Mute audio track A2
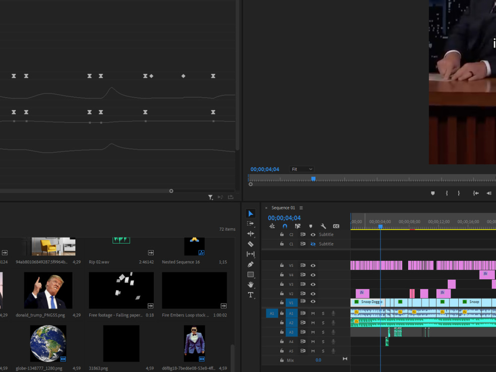The width and height of the screenshot is (496, 372). [313, 323]
